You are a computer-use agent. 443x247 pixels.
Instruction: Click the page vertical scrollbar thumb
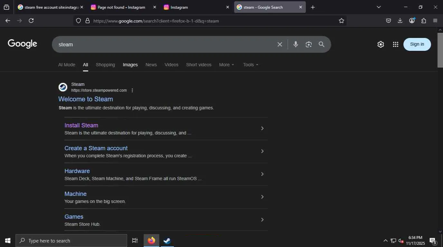pos(440,50)
